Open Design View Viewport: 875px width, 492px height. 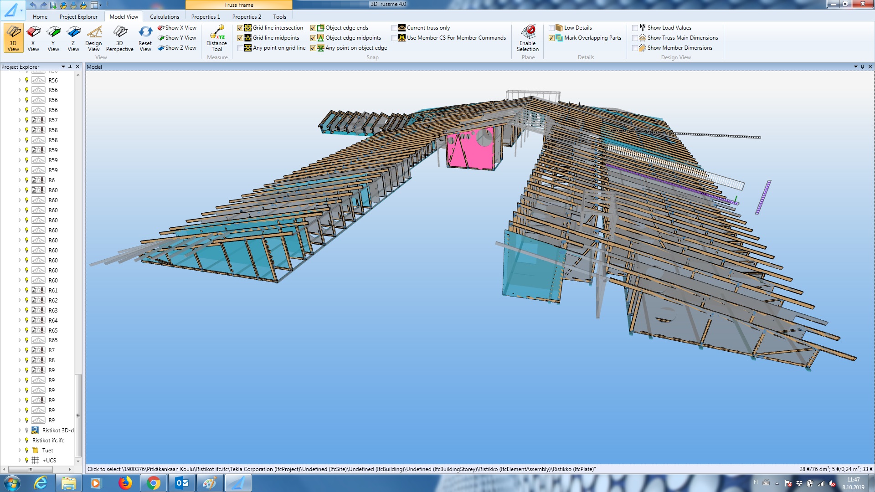[x=93, y=38]
